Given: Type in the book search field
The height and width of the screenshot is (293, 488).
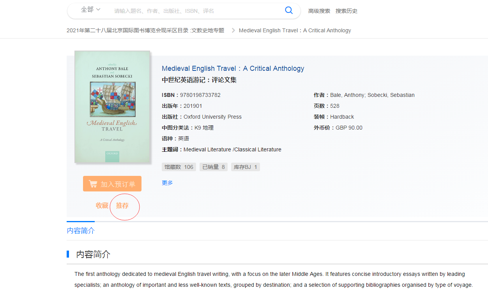Looking at the screenshot, I should pyautogui.click(x=195, y=11).
